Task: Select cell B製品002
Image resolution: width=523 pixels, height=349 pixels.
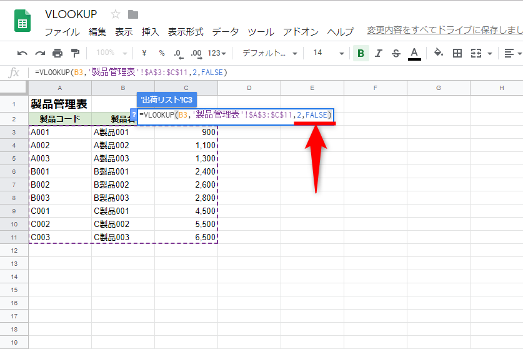Action: pos(123,185)
